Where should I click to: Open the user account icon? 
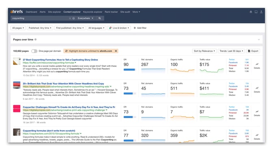[x=261, y=12]
